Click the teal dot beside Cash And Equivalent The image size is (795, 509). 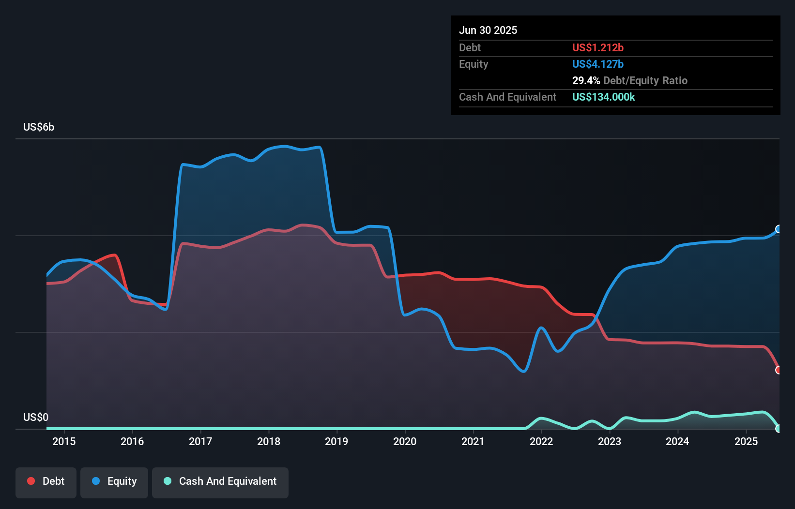coord(168,481)
